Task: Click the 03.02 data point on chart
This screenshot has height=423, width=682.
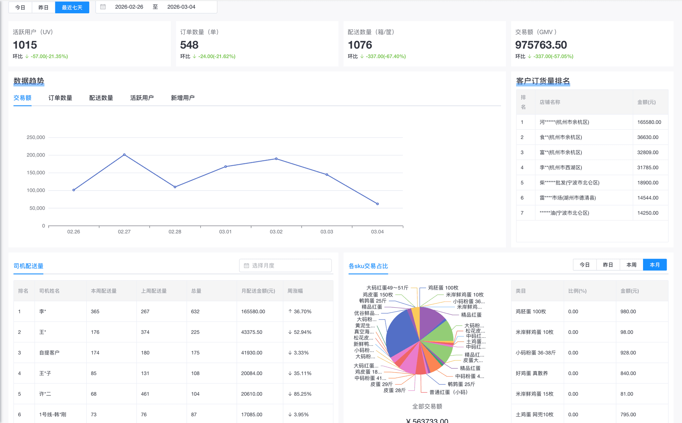Action: [x=276, y=159]
